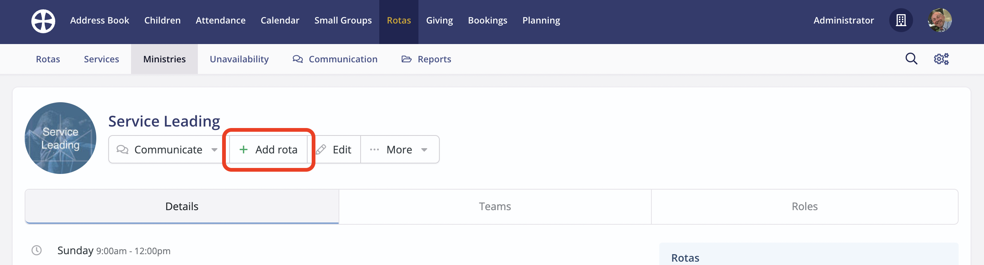Click the Rotas panel heading
This screenshot has height=265, width=984.
point(685,258)
